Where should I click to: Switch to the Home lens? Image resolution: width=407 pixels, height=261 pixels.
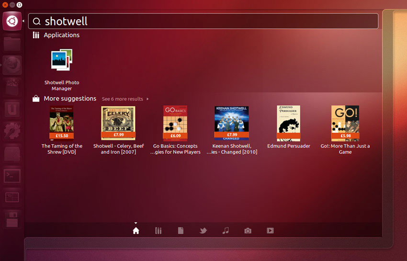click(136, 230)
